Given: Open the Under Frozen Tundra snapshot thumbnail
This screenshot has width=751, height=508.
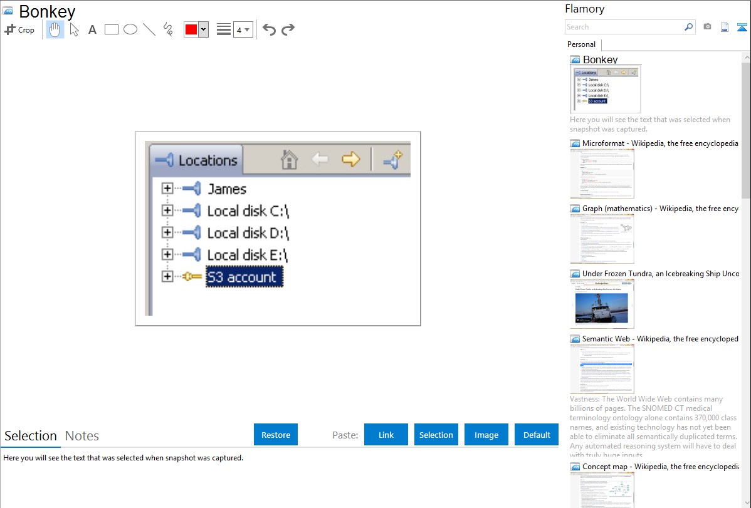Looking at the screenshot, I should coord(602,304).
